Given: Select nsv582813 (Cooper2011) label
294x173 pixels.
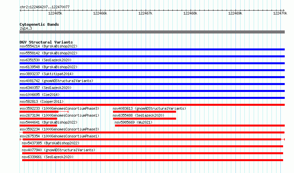Looking at the screenshot, I should (42, 101).
